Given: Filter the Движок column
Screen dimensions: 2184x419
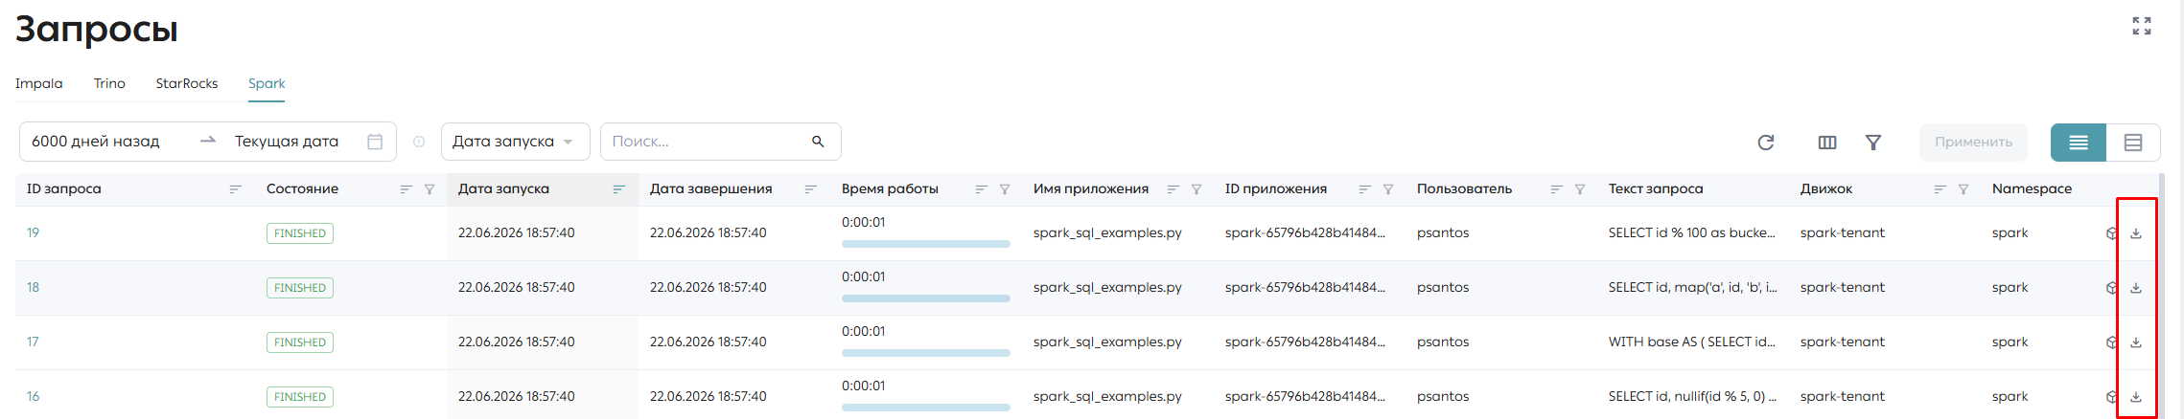Looking at the screenshot, I should point(1963,189).
